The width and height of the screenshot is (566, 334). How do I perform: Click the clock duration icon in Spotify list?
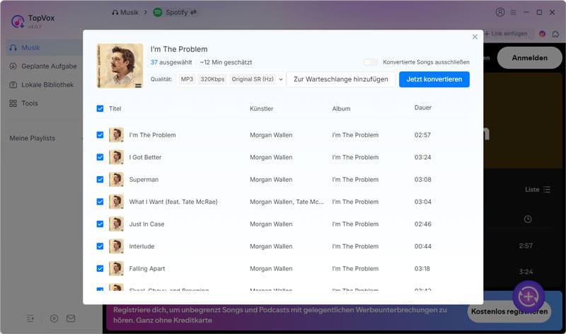[528, 219]
